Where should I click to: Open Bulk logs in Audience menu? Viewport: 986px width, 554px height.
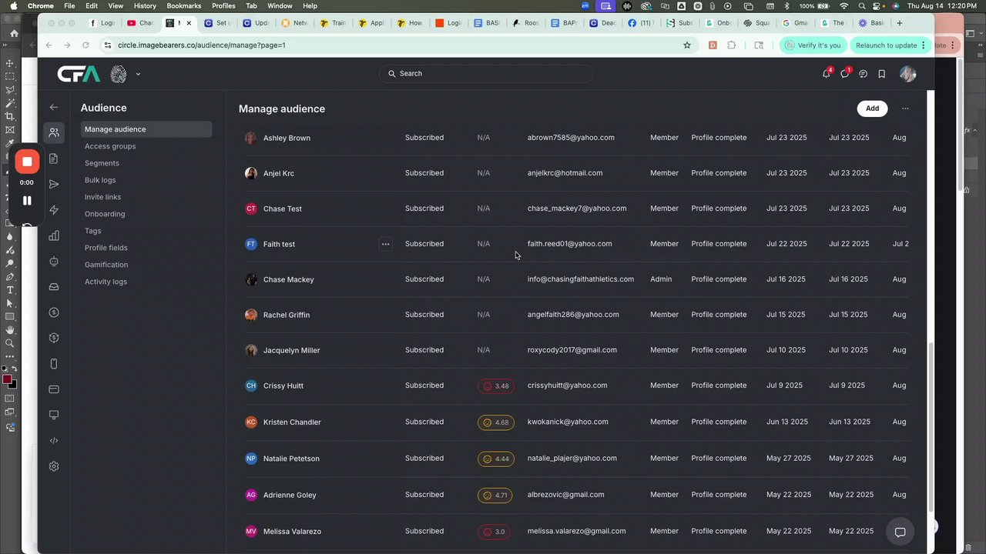[x=100, y=180]
